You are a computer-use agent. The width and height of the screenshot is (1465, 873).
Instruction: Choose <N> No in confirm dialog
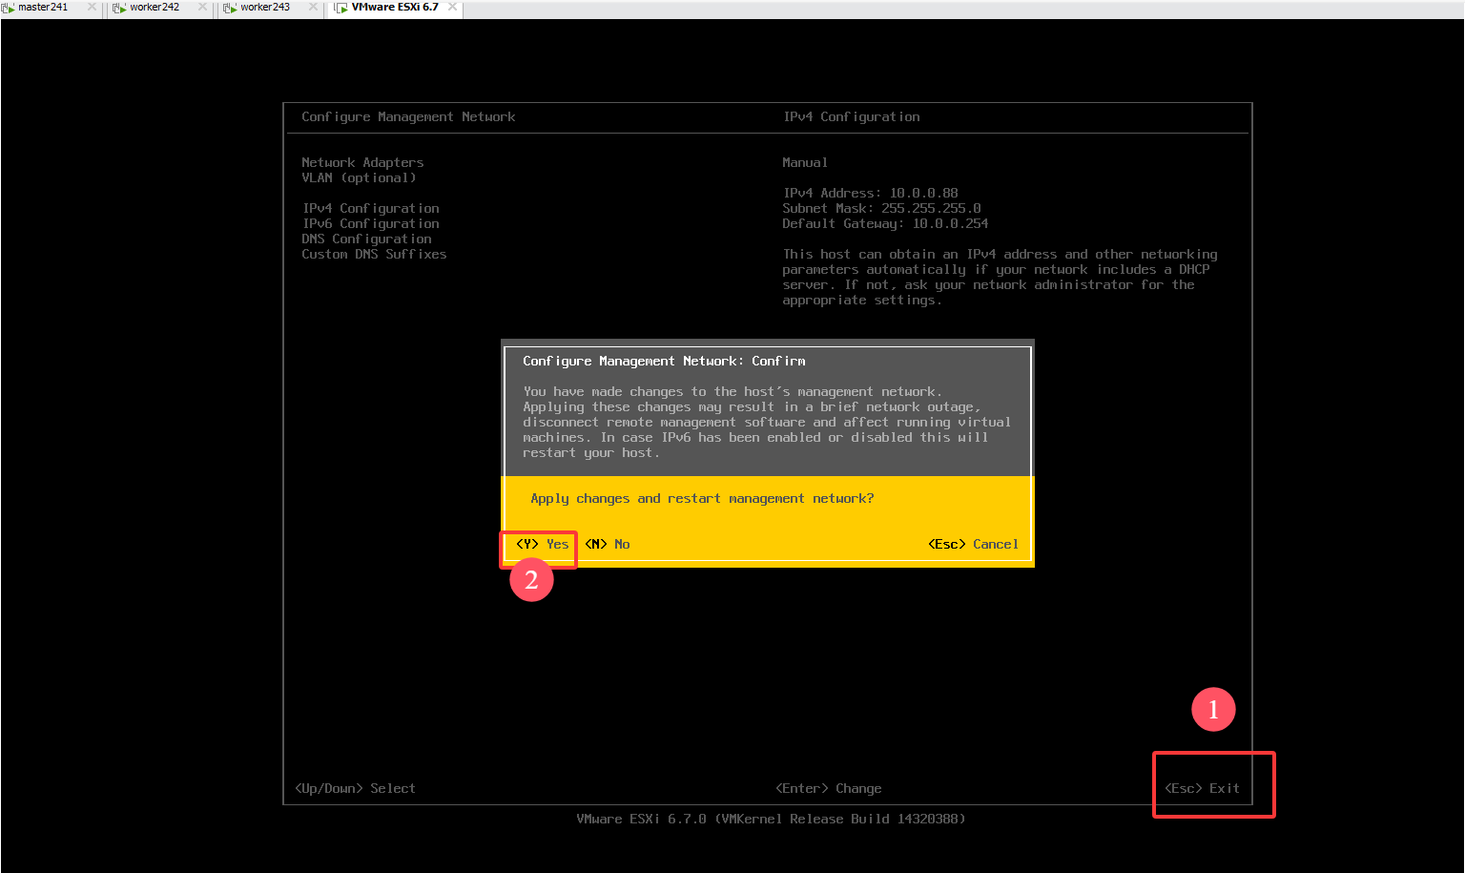click(607, 544)
